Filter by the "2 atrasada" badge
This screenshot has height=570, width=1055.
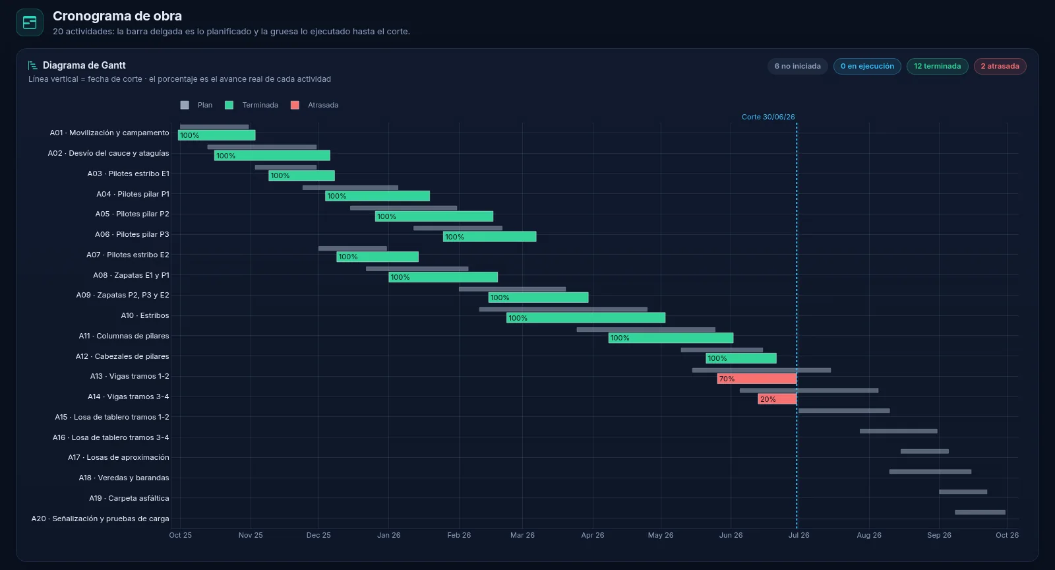[x=1000, y=66]
